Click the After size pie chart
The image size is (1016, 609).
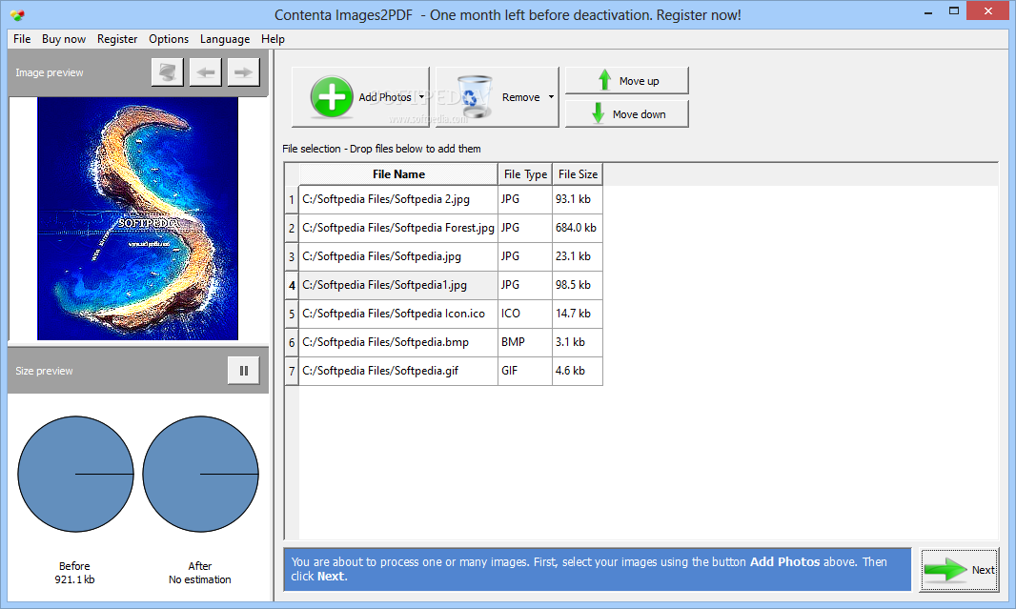[x=200, y=475]
